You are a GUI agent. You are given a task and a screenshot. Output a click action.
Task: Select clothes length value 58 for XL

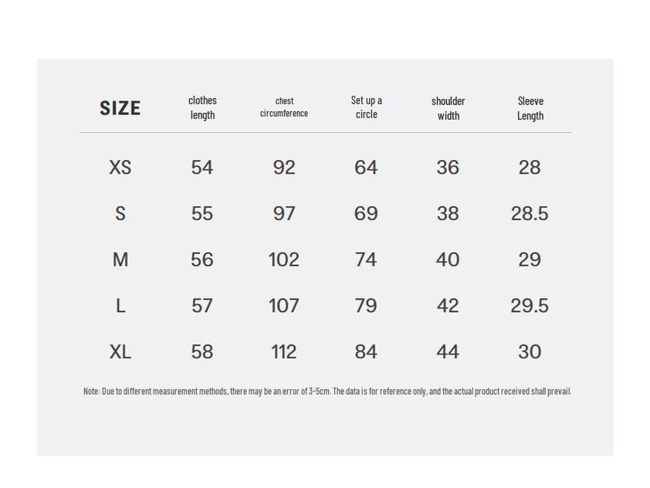[202, 352]
